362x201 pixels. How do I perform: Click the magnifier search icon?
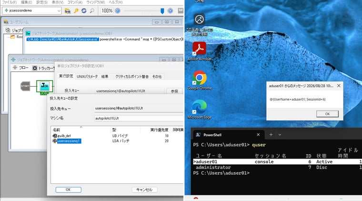(92, 11)
